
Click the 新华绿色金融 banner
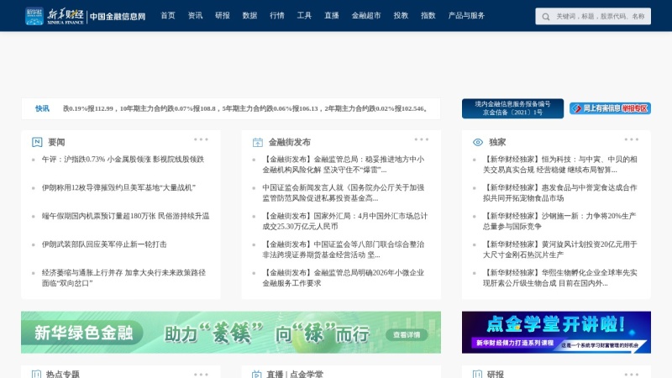(231, 333)
